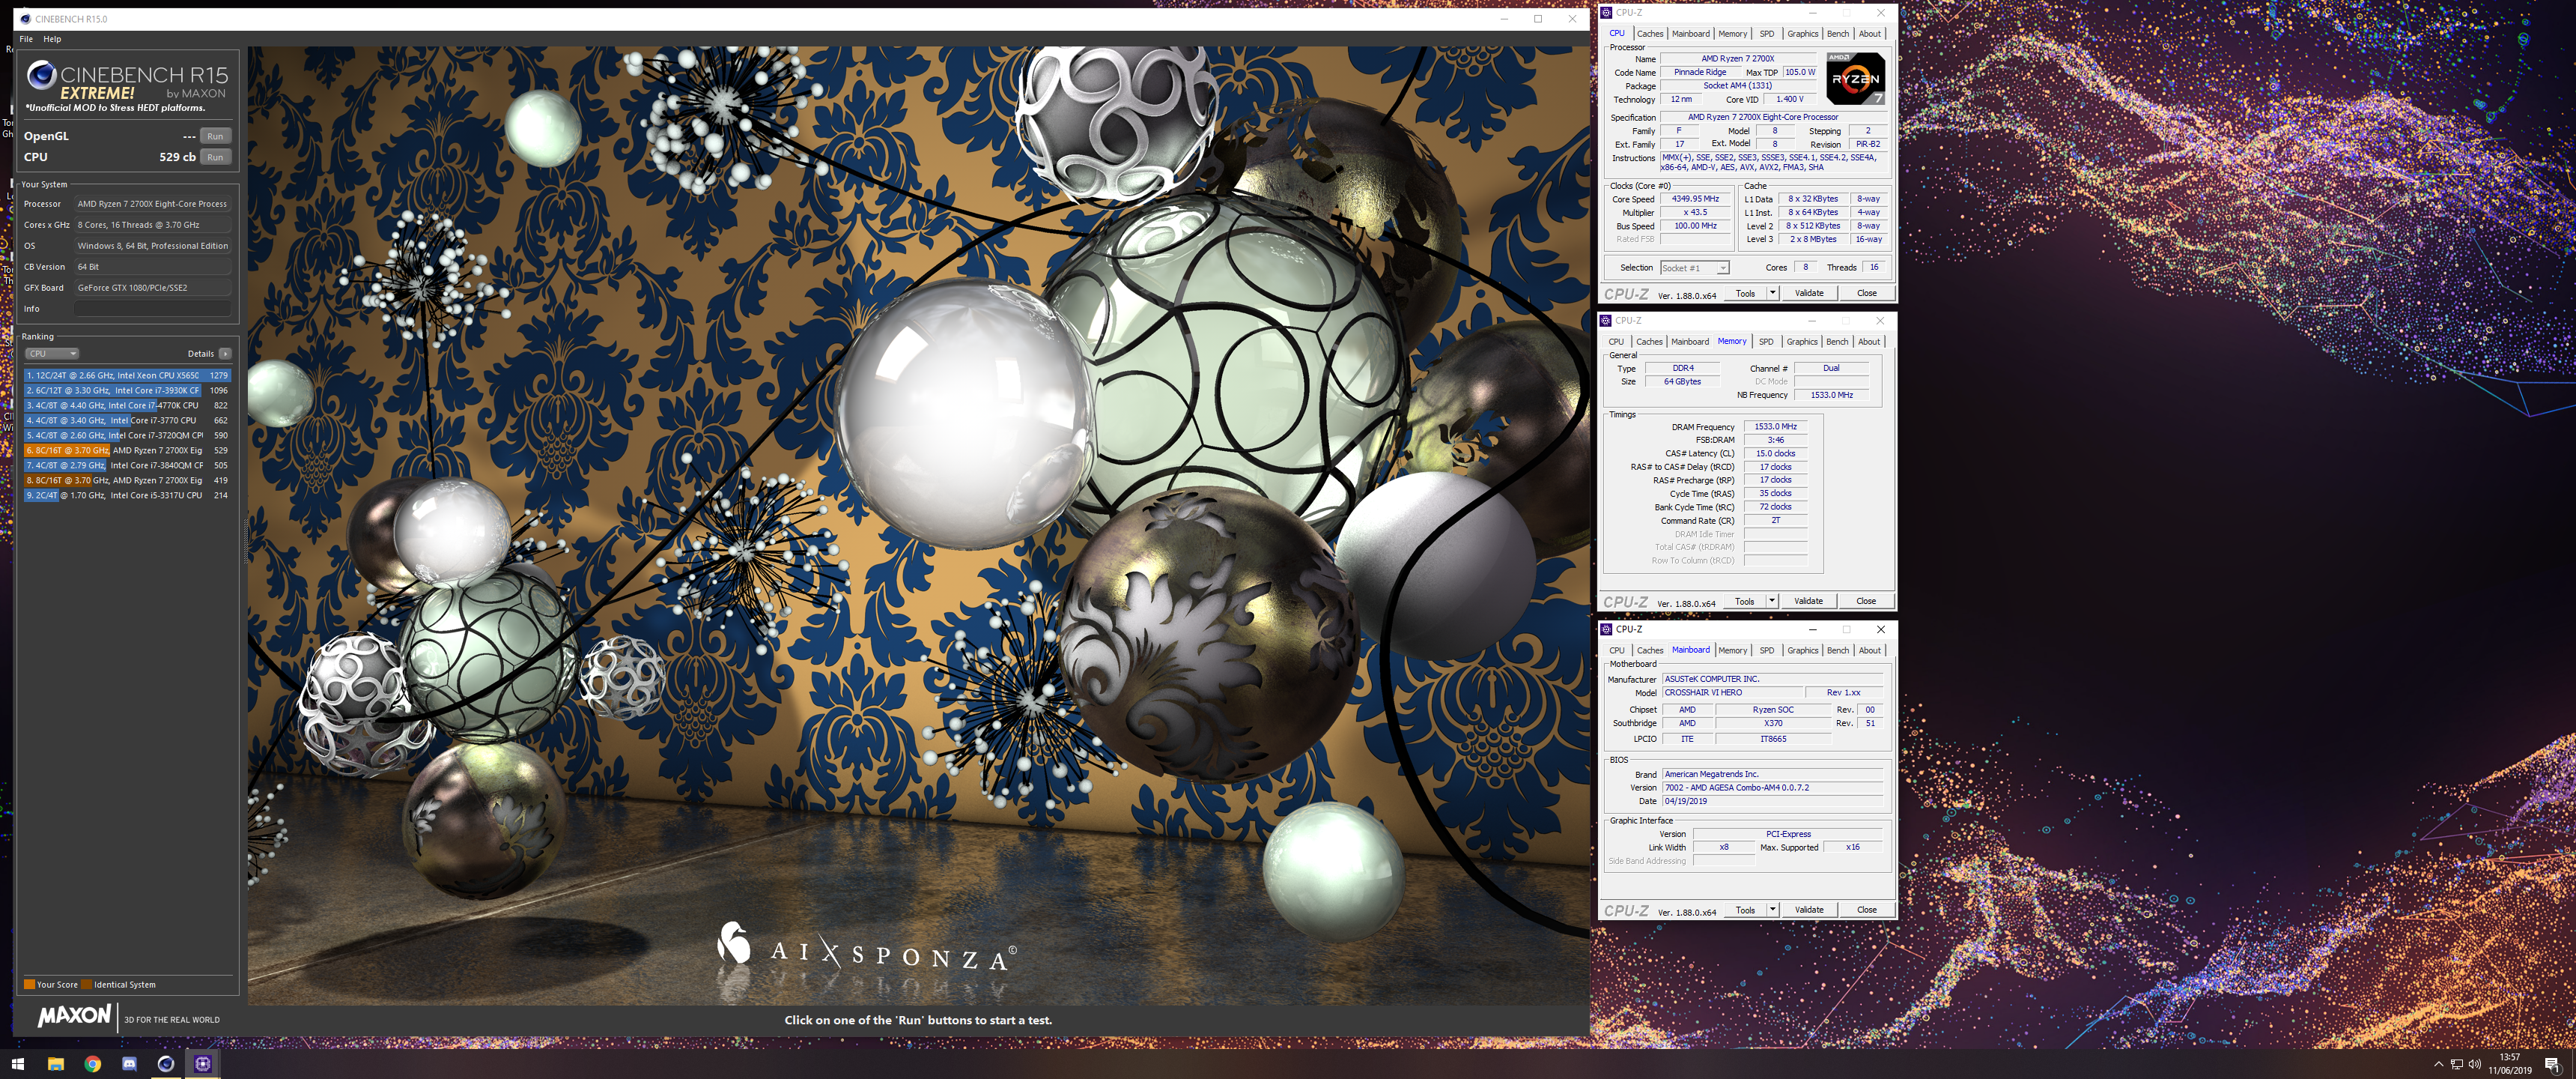Expand Tools arrow in the CPU-Z Memory window
This screenshot has height=1079, width=2576.
(1772, 602)
